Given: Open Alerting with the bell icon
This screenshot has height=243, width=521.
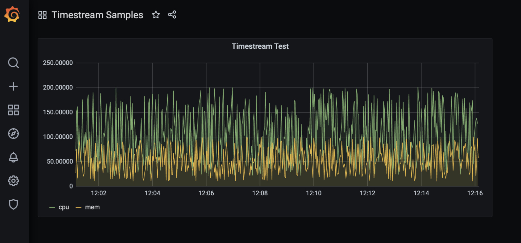Looking at the screenshot, I should click(13, 157).
